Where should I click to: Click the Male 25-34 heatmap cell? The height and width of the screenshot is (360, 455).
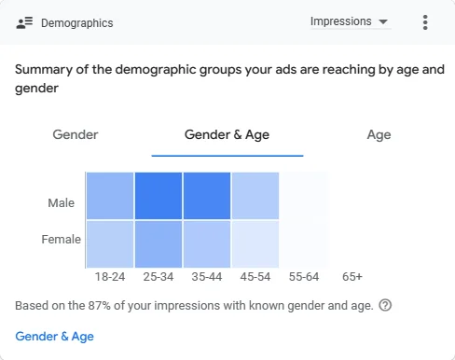(x=159, y=196)
